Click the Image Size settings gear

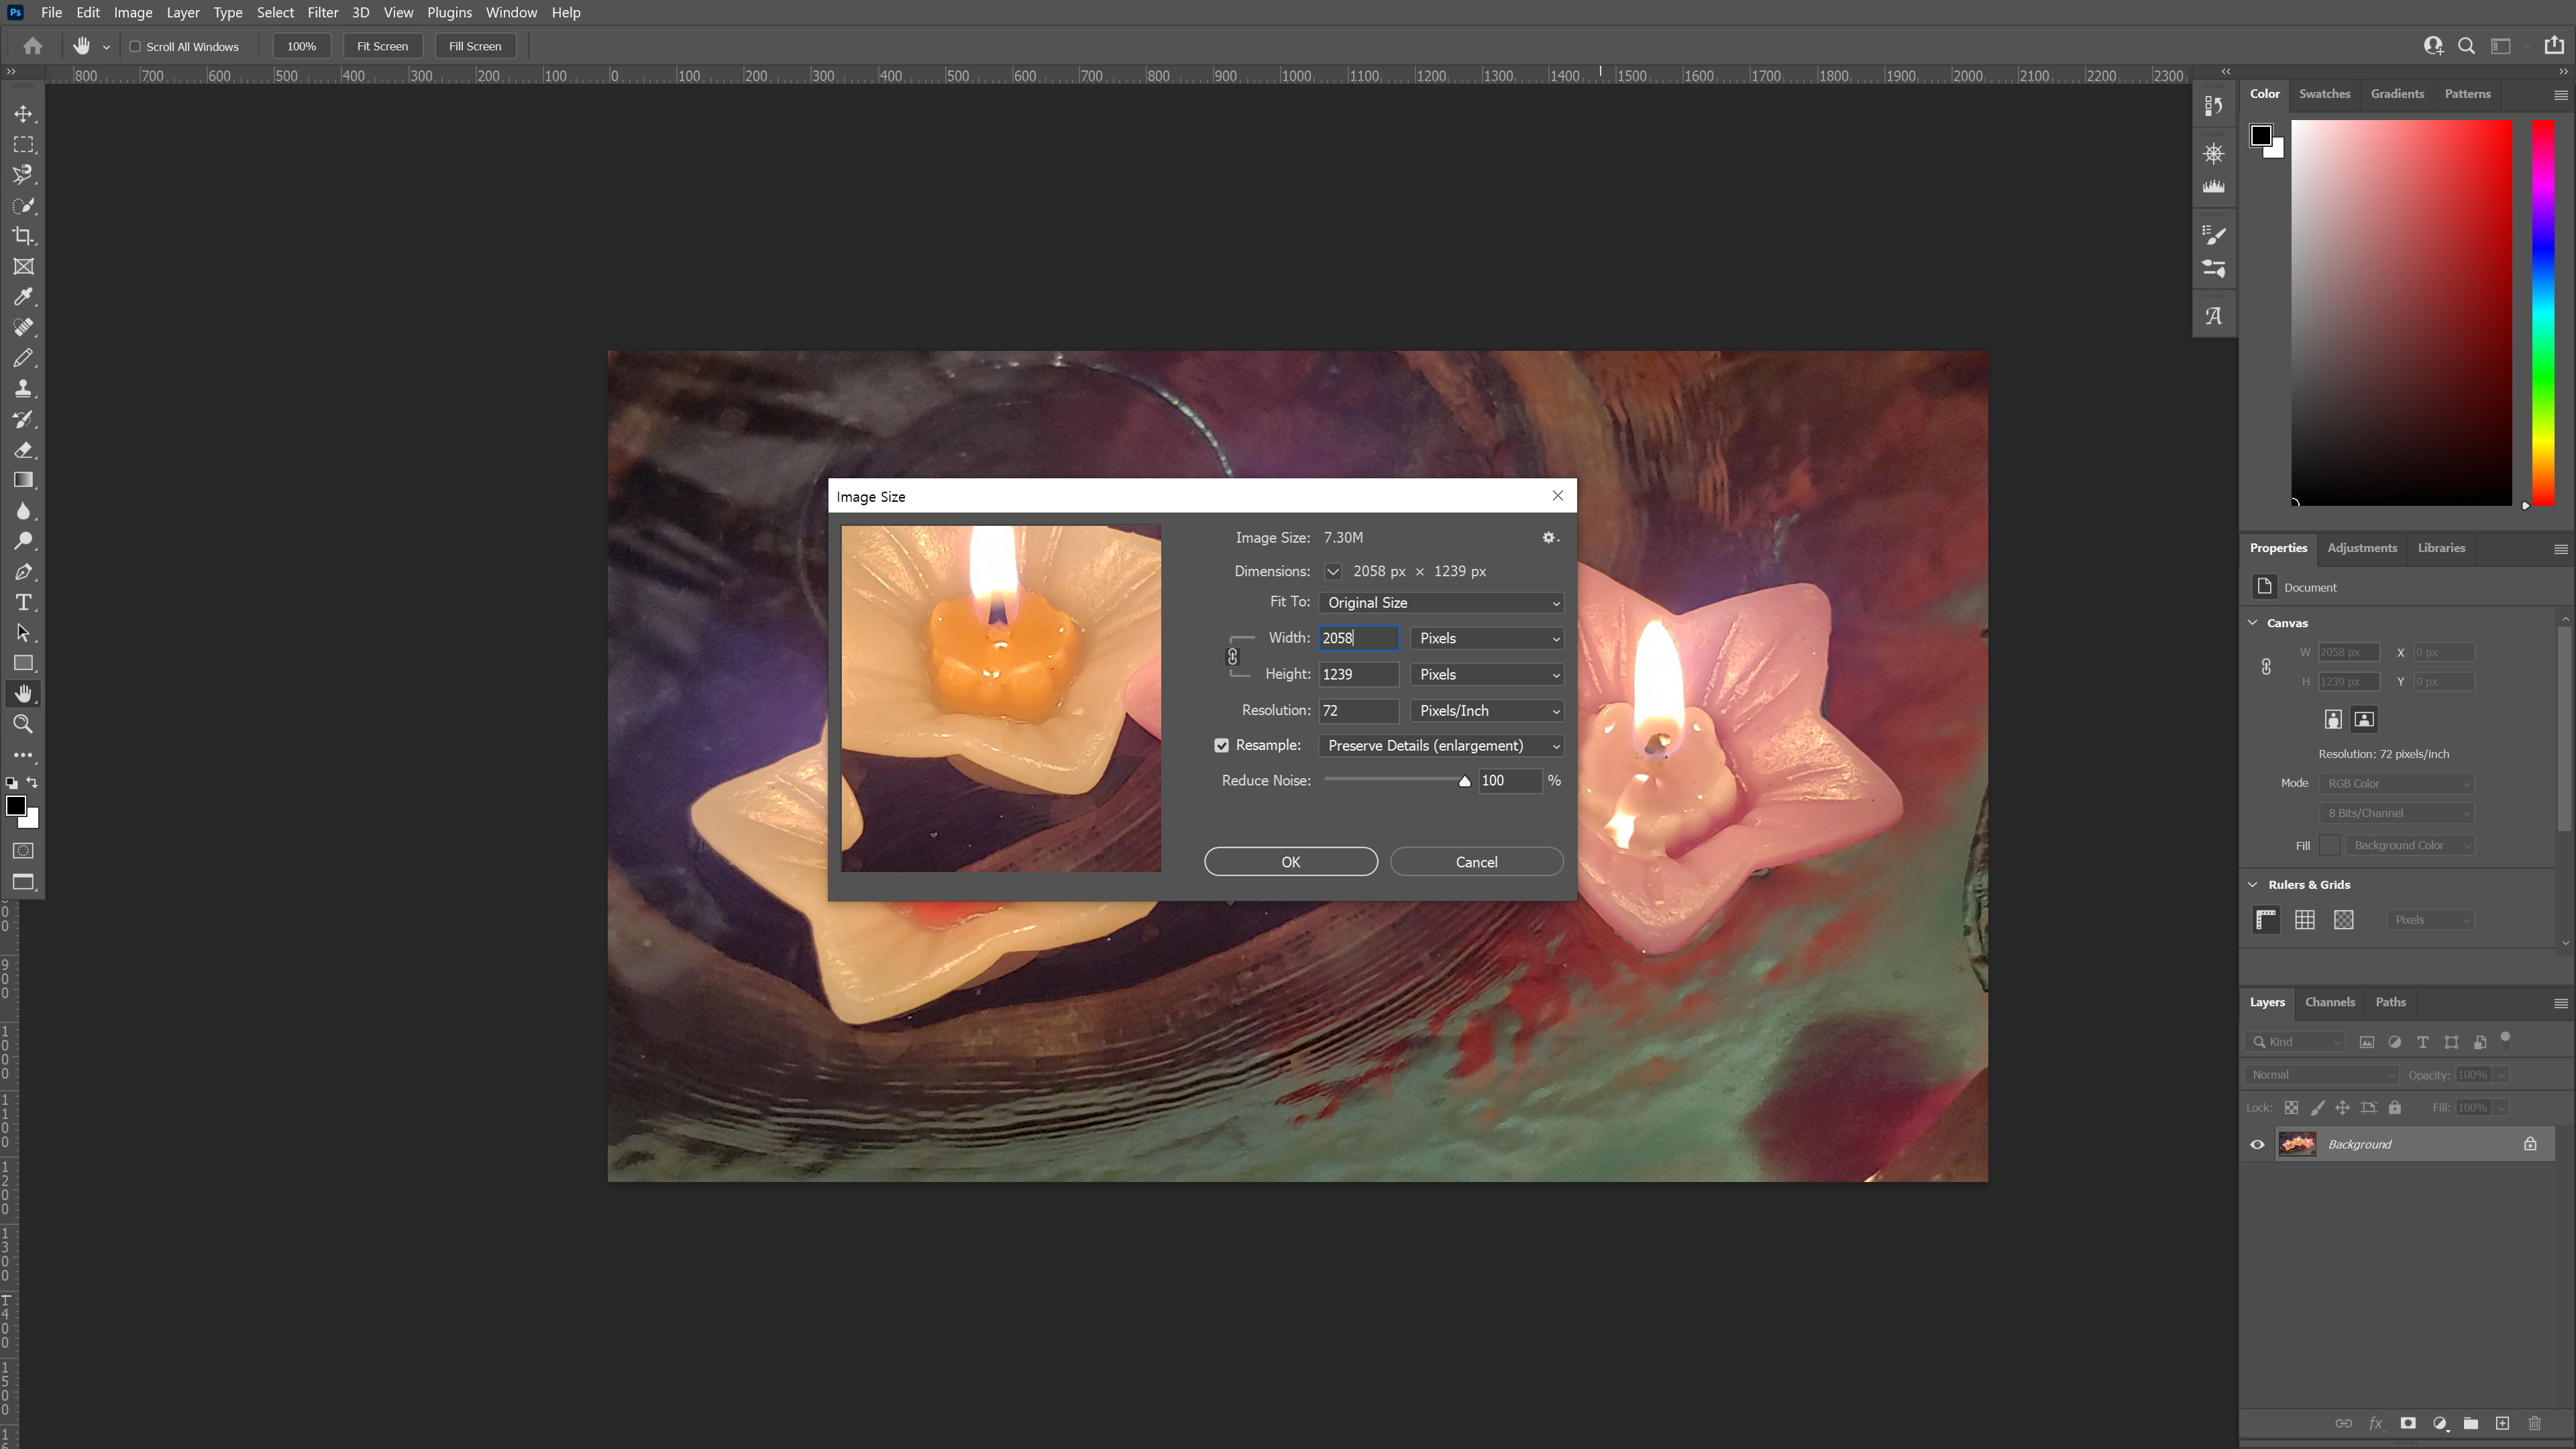pos(1549,538)
